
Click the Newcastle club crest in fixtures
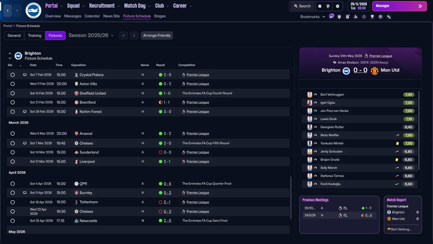[x=76, y=221]
